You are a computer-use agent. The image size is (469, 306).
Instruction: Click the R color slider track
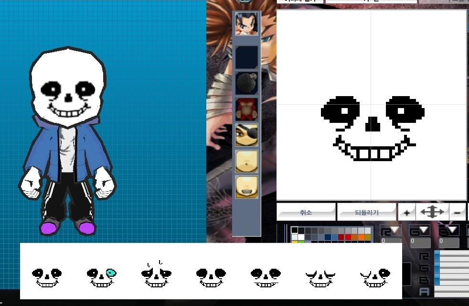(x=452, y=256)
